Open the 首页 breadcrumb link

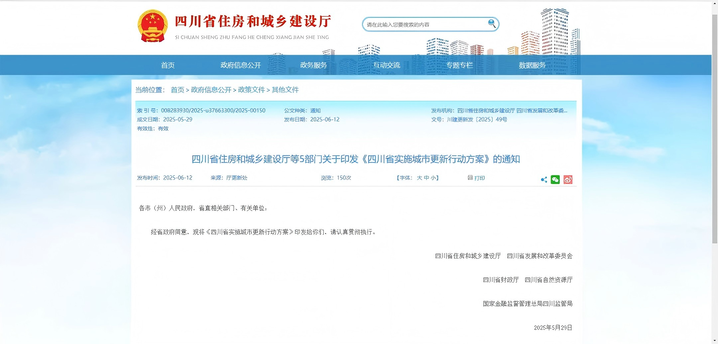[177, 90]
